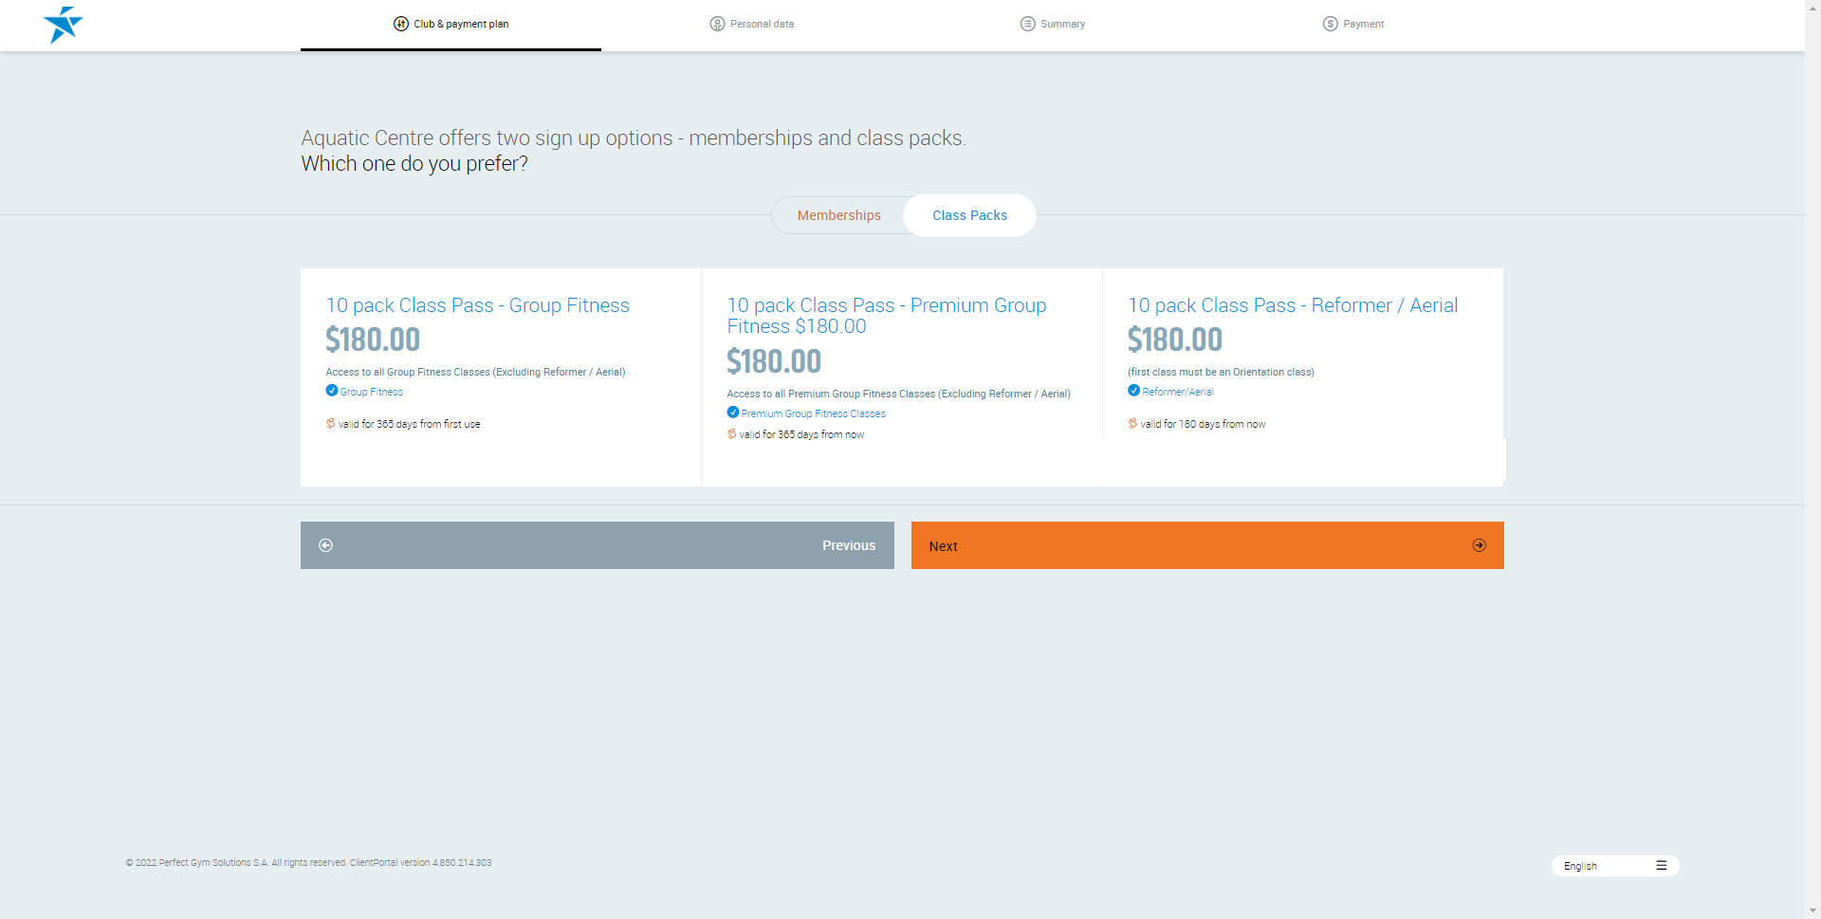This screenshot has width=1821, height=919.
Task: Go to the Personal data tab
Action: 762,24
